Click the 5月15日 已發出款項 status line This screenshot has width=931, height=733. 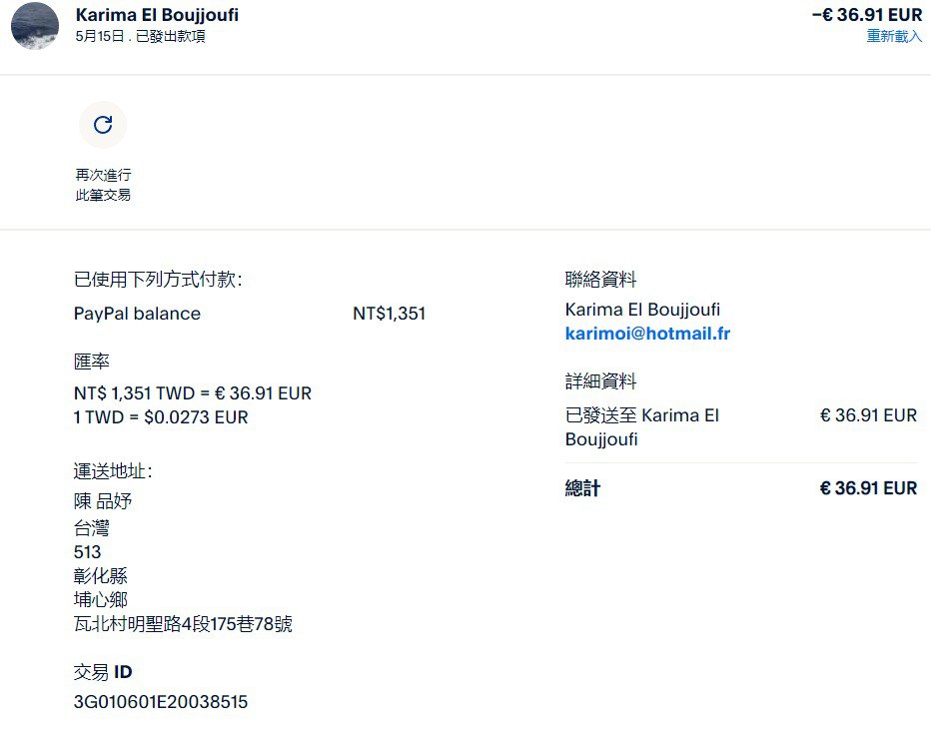click(x=140, y=36)
